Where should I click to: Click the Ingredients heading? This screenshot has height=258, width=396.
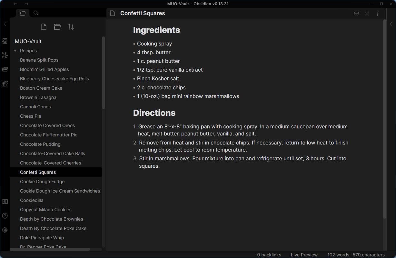156,30
